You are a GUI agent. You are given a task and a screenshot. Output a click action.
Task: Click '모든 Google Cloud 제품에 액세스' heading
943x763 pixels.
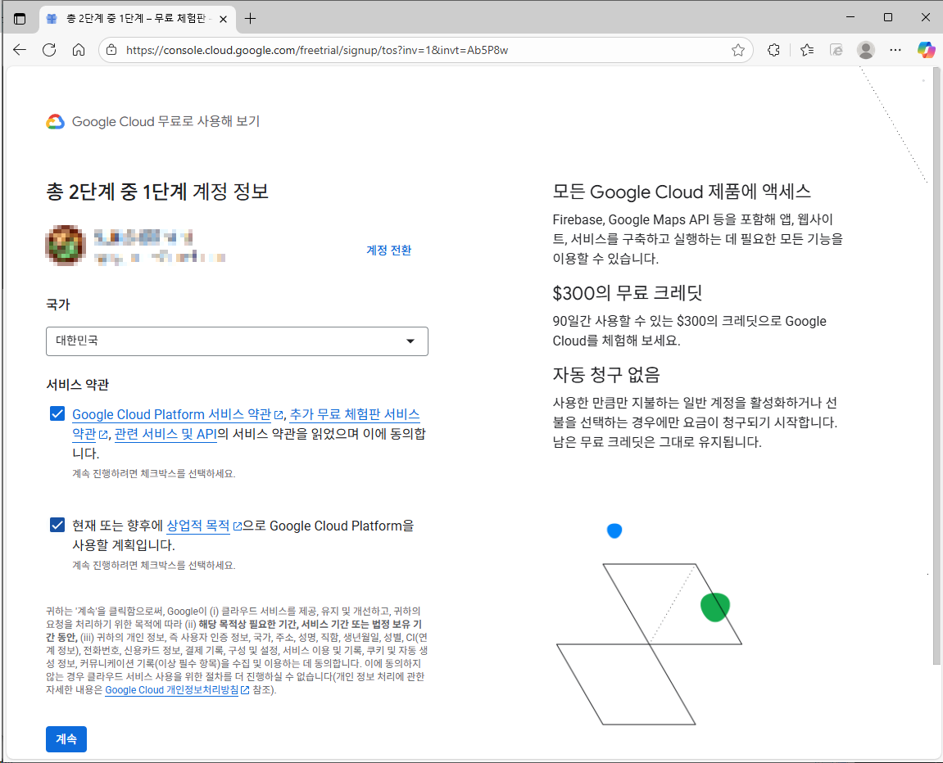(x=682, y=192)
